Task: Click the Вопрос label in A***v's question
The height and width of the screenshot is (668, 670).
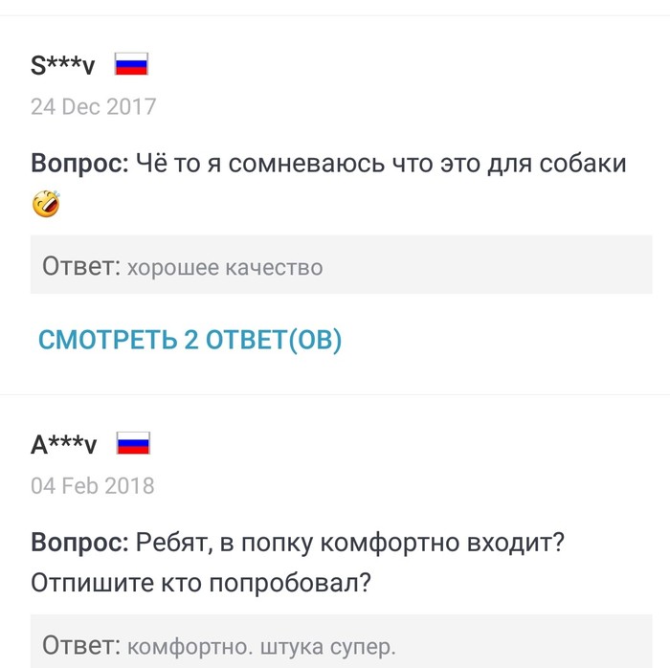Action: pos(79,543)
